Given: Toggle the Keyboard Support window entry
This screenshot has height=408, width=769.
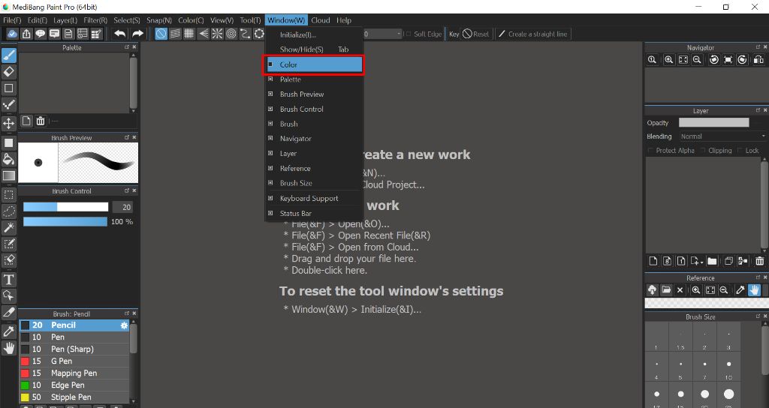Looking at the screenshot, I should [315, 198].
